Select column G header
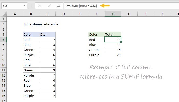This screenshot has width=179, height=102. tap(113, 14)
